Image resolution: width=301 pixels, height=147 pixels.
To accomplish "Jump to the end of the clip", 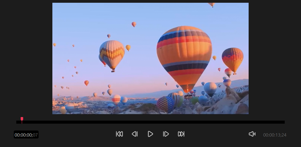I will click(181, 134).
